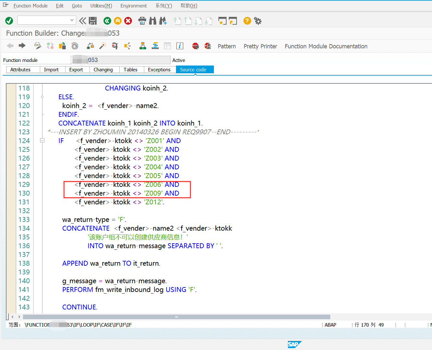This screenshot has width=432, height=350.
Task: Open the Goto menu
Action: pyautogui.click(x=77, y=6)
